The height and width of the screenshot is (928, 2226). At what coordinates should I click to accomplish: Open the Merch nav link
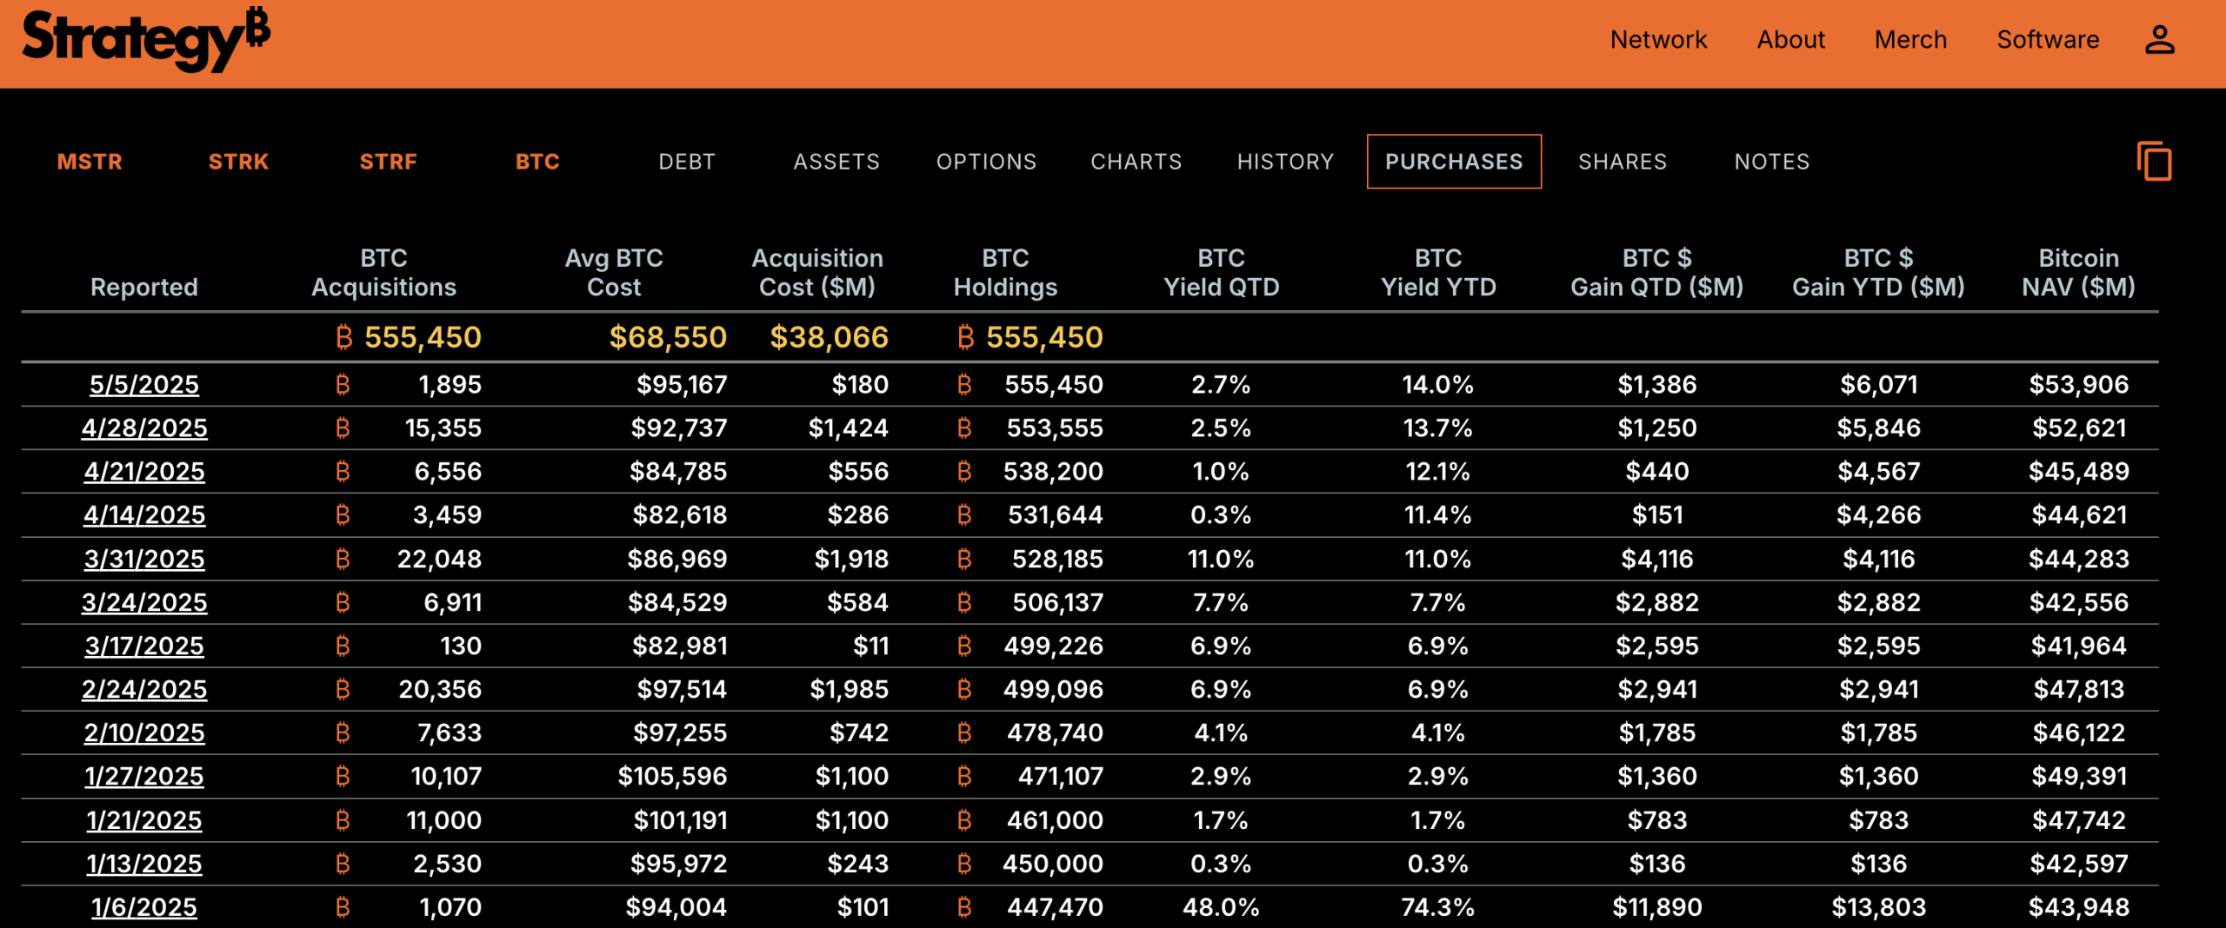click(x=1910, y=40)
